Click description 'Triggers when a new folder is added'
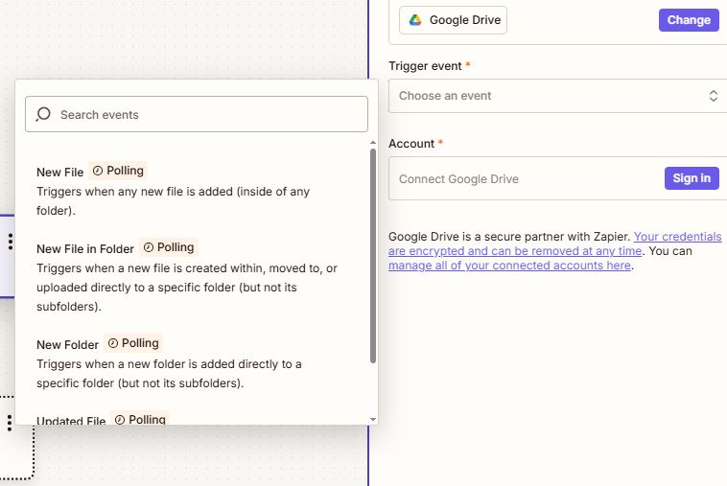 tap(169, 374)
